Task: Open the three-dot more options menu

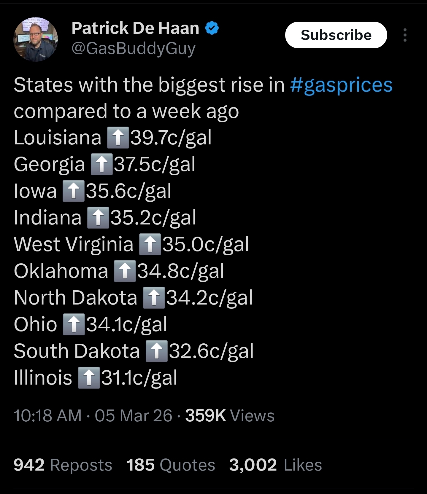Action: [x=405, y=35]
